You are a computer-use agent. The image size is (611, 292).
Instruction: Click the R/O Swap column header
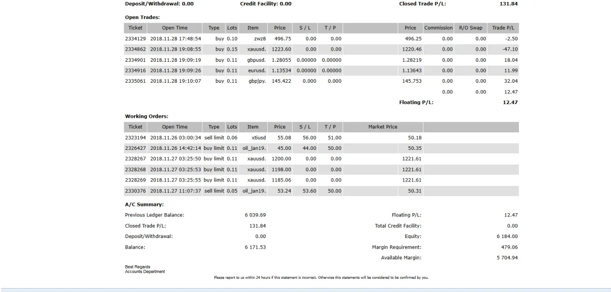click(x=470, y=28)
